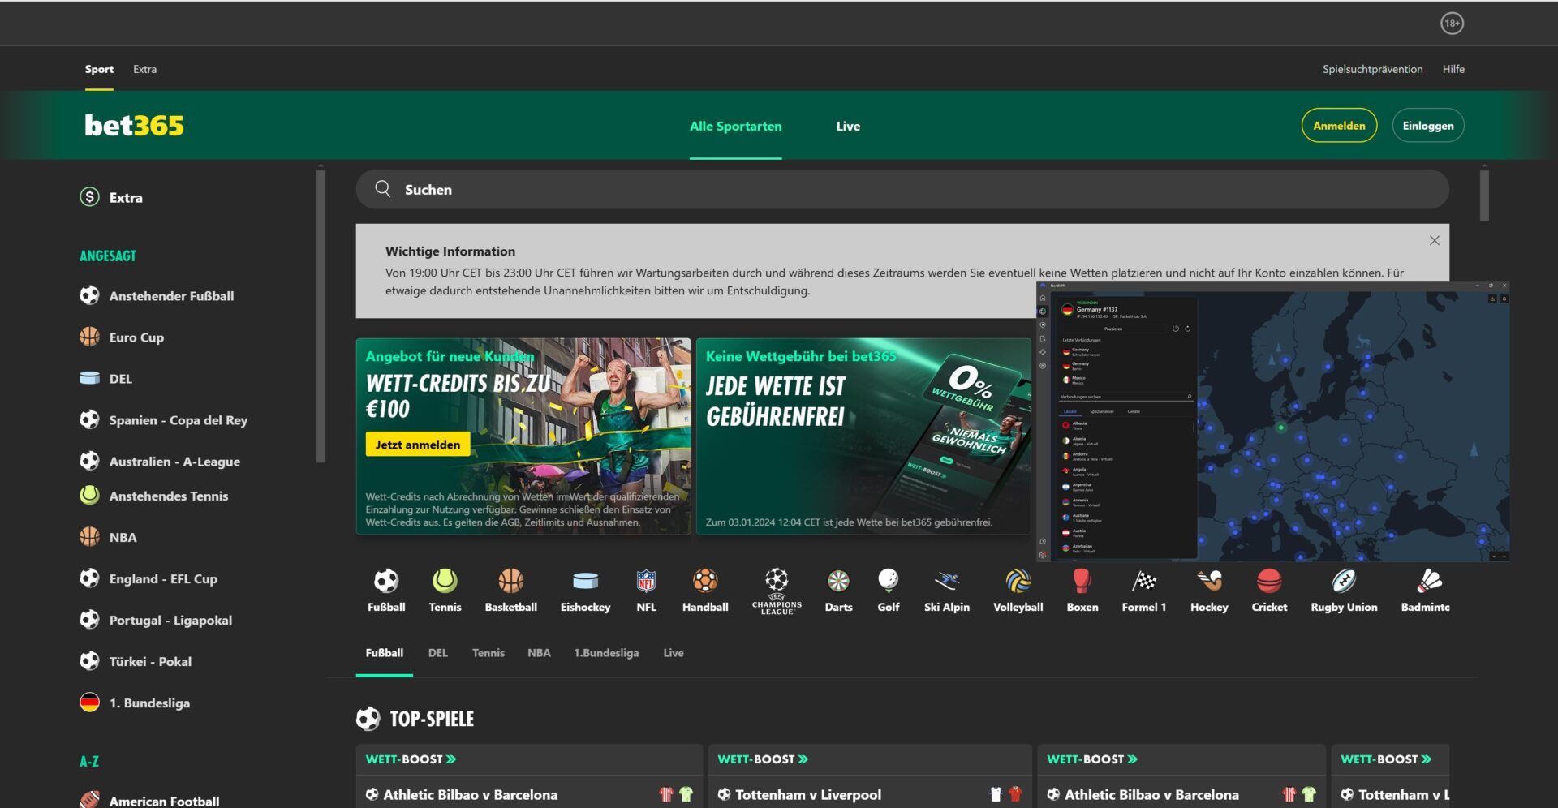This screenshot has width=1558, height=808.
Task: Select Albania in NordVPN country list
Action: click(1125, 425)
